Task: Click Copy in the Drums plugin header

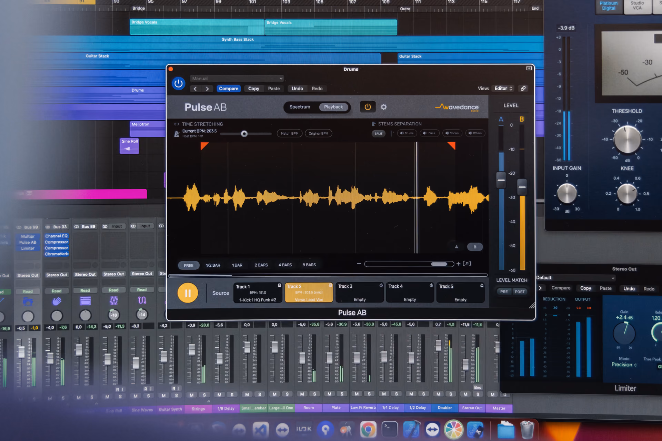Action: (x=254, y=89)
